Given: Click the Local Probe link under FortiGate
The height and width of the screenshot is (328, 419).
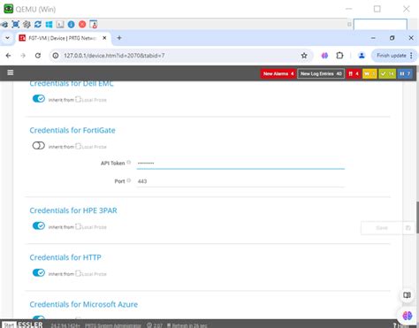Looking at the screenshot, I should click(x=94, y=147).
